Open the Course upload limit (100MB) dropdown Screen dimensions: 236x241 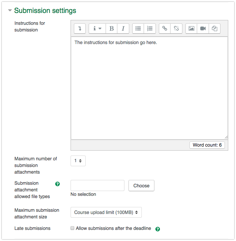click(x=106, y=212)
